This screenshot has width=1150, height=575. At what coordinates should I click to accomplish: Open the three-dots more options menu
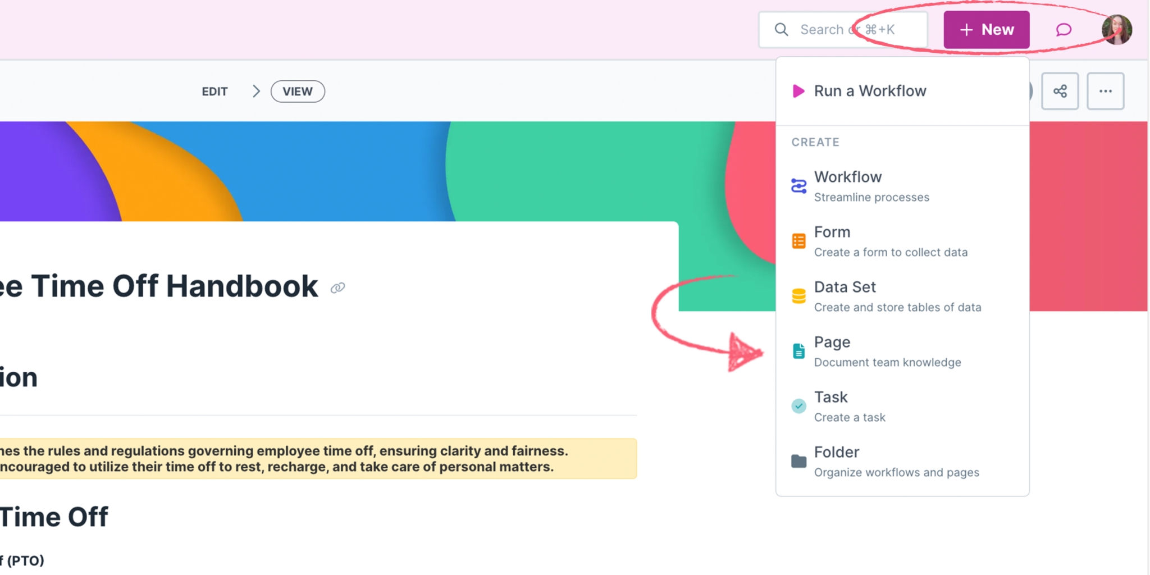[x=1106, y=91]
